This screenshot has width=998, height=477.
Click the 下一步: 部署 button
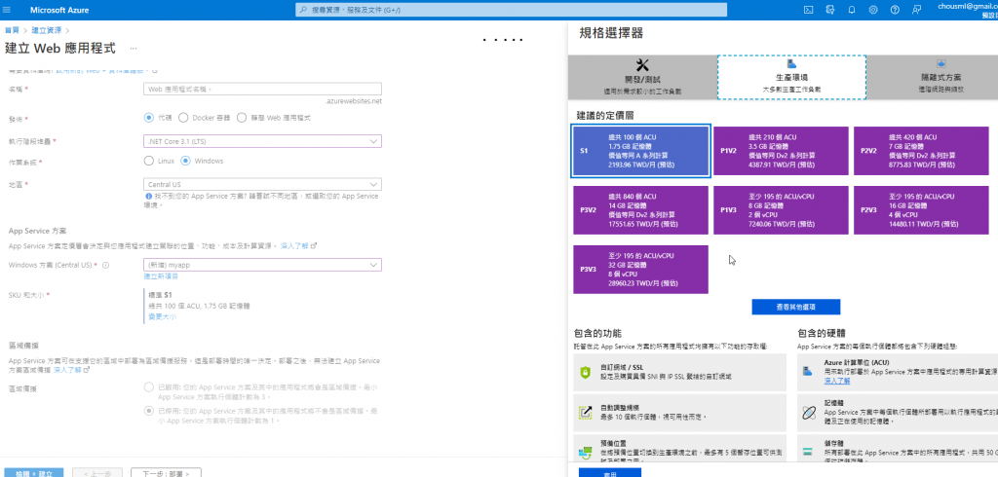point(166,473)
